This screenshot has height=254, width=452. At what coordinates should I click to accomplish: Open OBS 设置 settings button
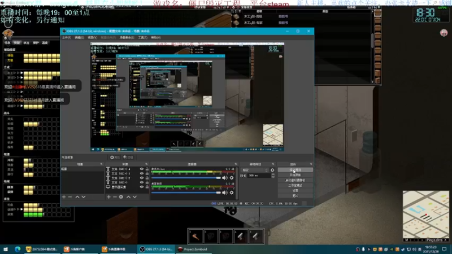tap(295, 191)
